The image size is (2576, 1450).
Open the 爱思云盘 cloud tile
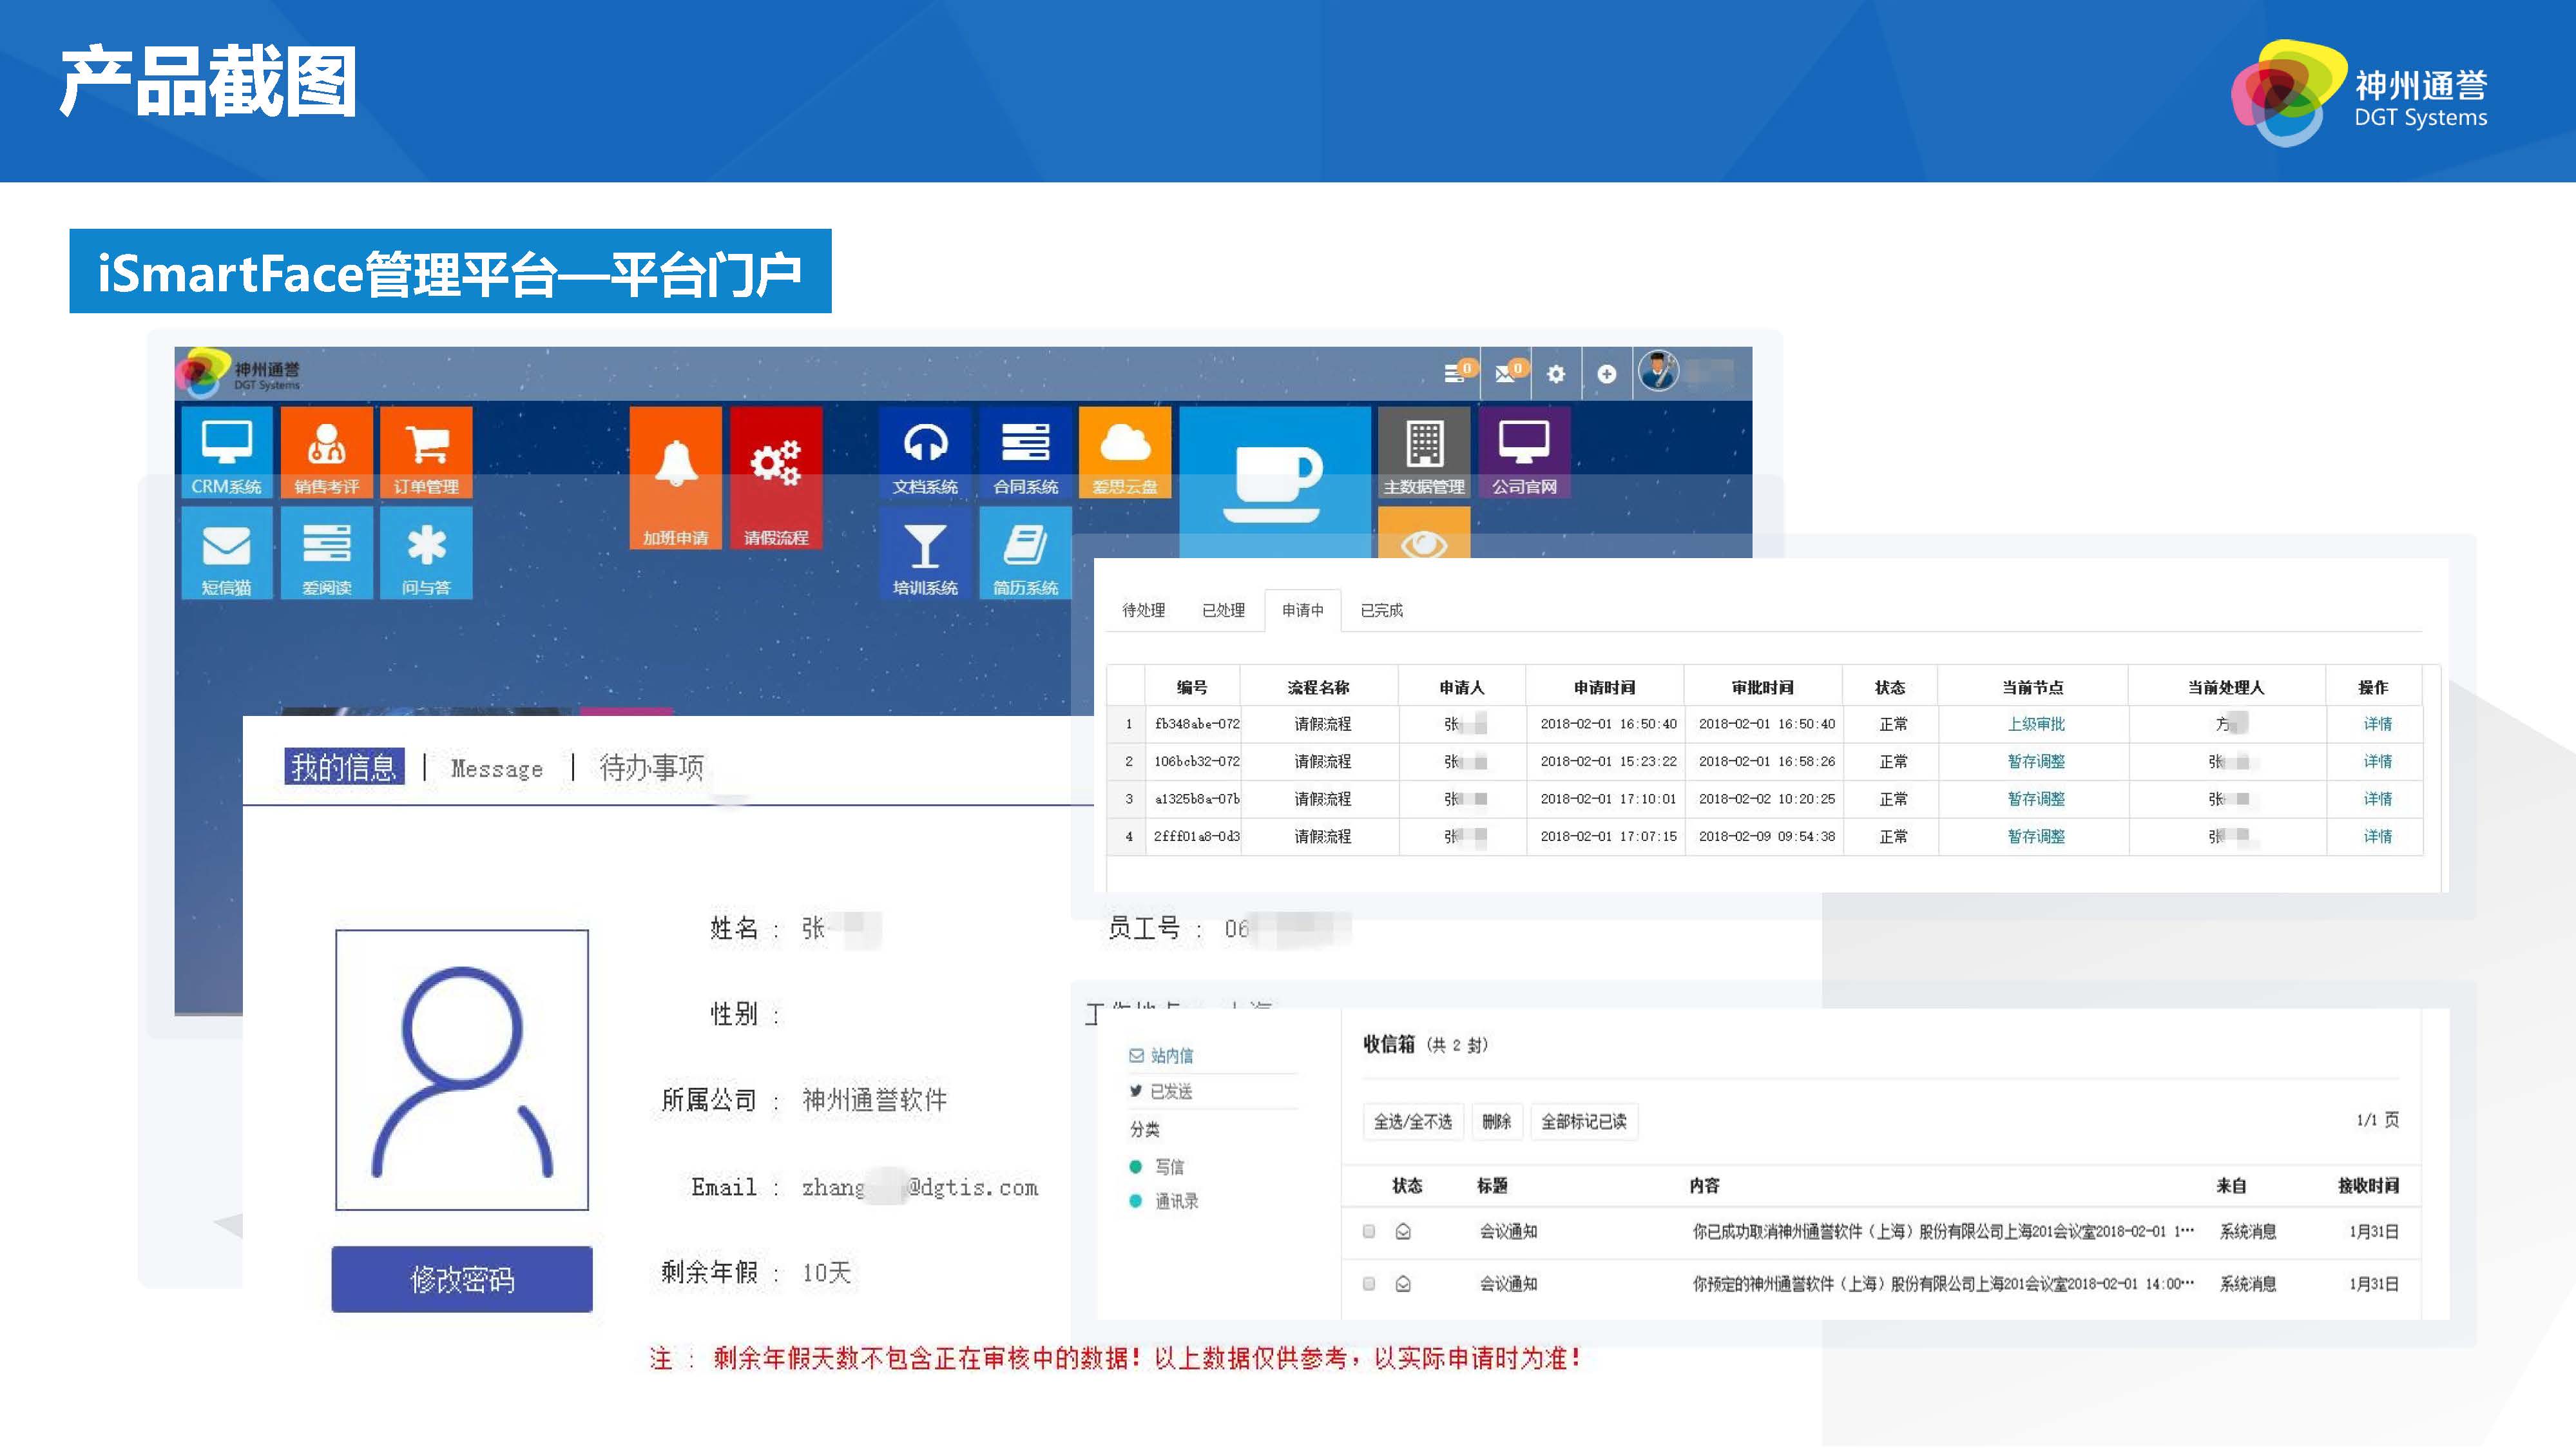coord(1125,452)
